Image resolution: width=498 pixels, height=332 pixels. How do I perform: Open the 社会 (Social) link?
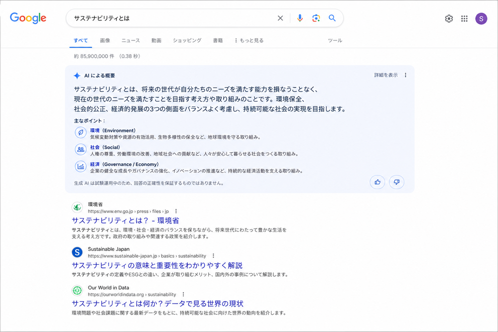click(105, 147)
